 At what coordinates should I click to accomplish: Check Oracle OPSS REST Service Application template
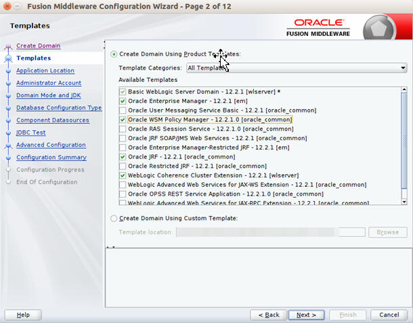[123, 194]
